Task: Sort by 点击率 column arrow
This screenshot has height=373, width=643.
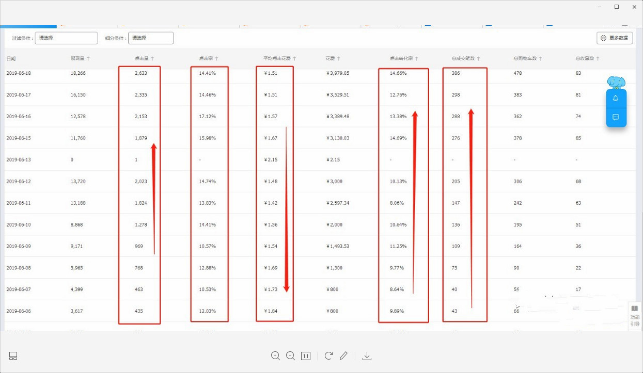Action: pyautogui.click(x=216, y=59)
